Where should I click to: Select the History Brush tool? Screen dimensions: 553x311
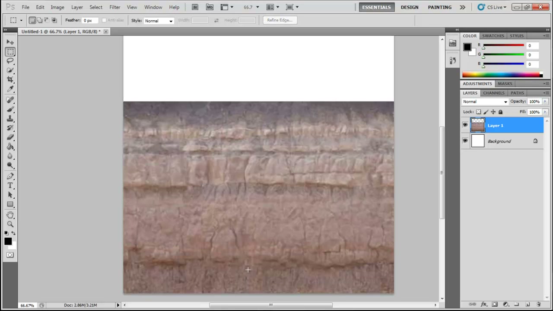10,128
